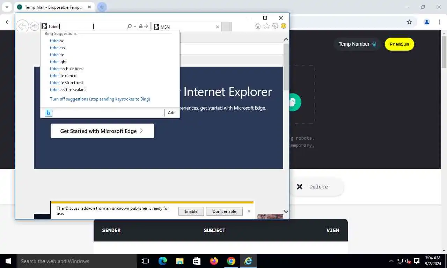Open Chrome tab search dropdown
Viewport: 447px width, 268px height.
point(7,7)
